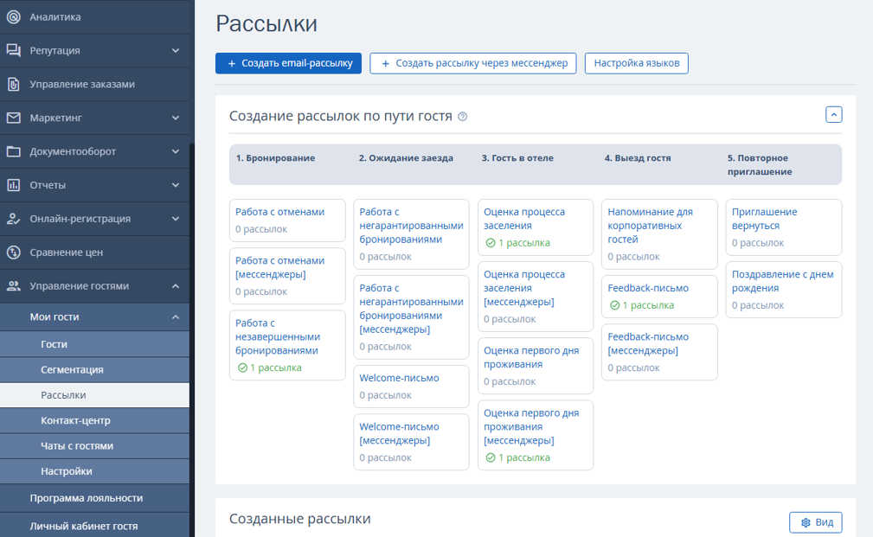Viewport: 873px width, 537px height.
Task: Click the Order management clipboard icon
Action: pyautogui.click(x=14, y=84)
